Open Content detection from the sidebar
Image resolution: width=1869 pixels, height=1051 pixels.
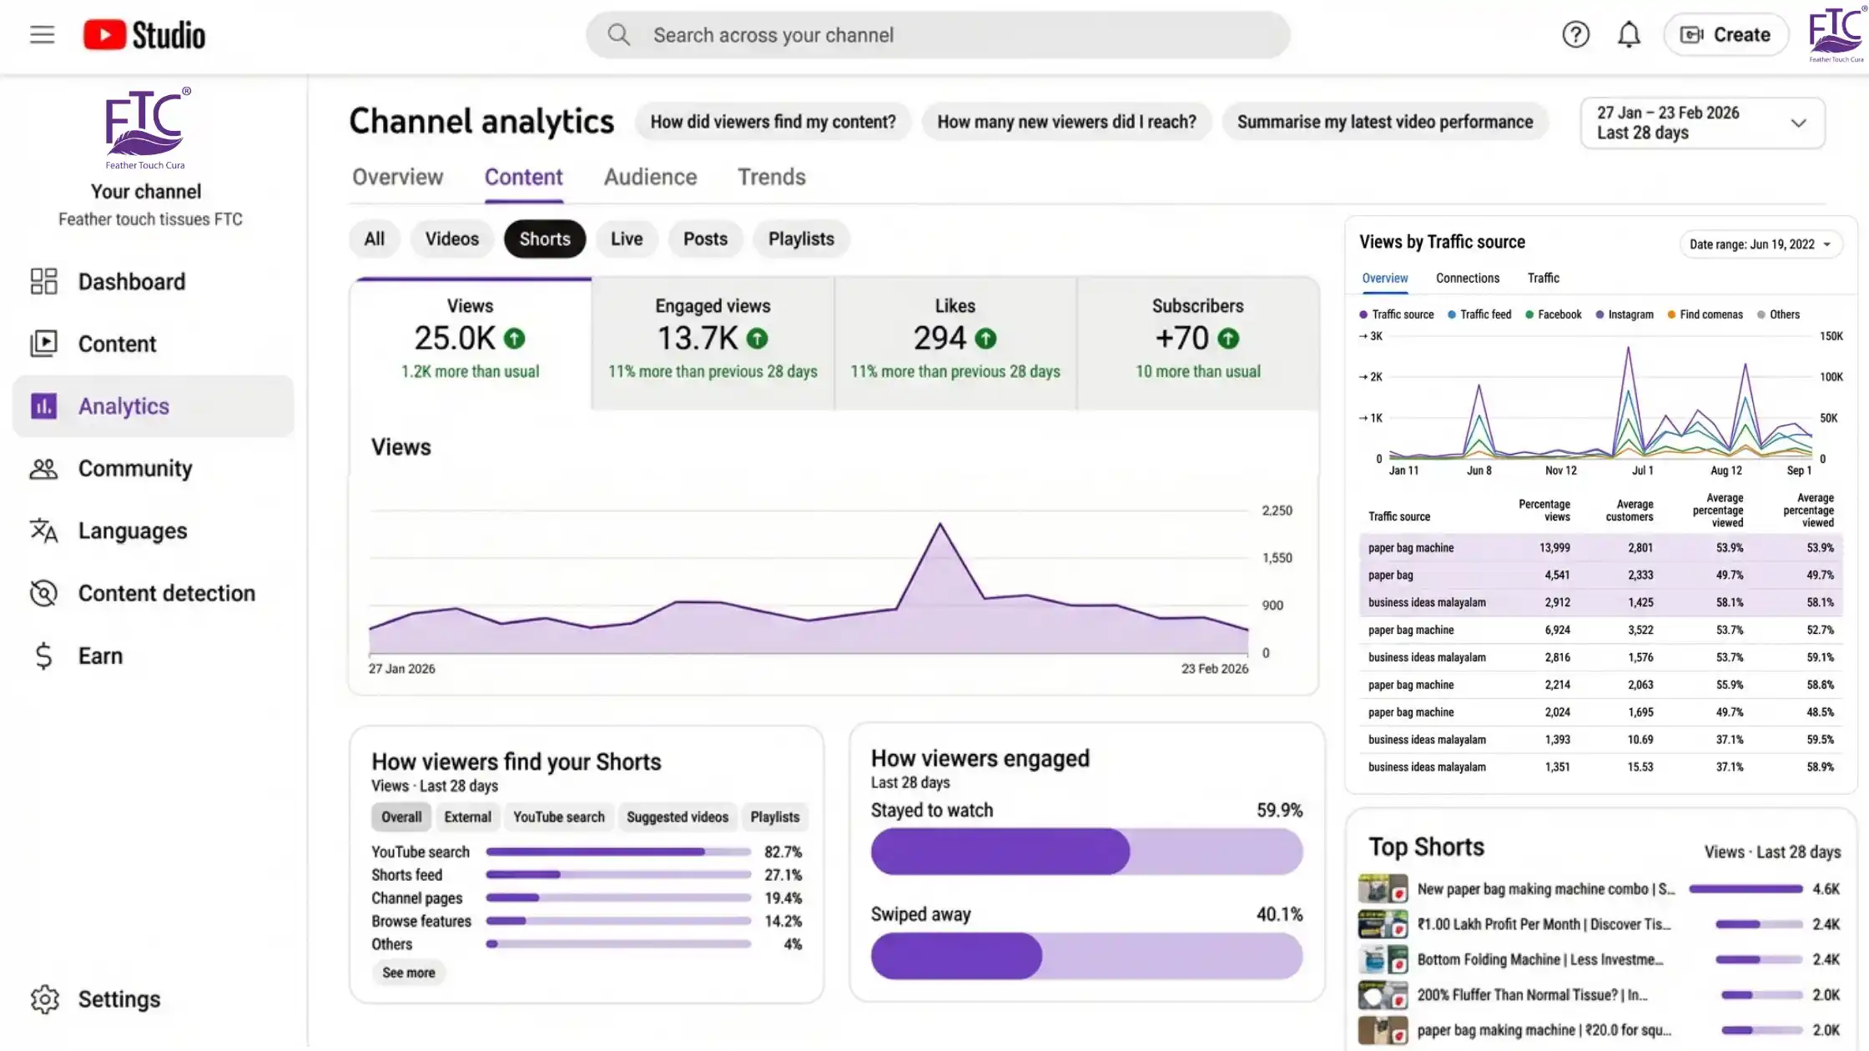43,593
